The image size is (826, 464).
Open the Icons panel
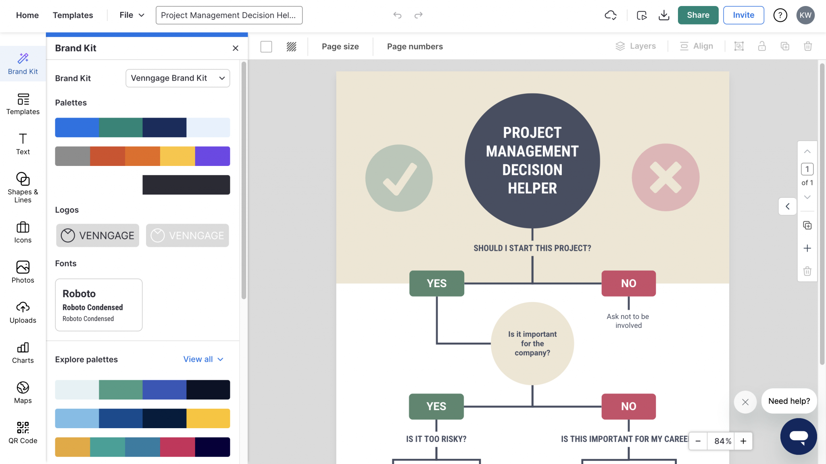[23, 232]
